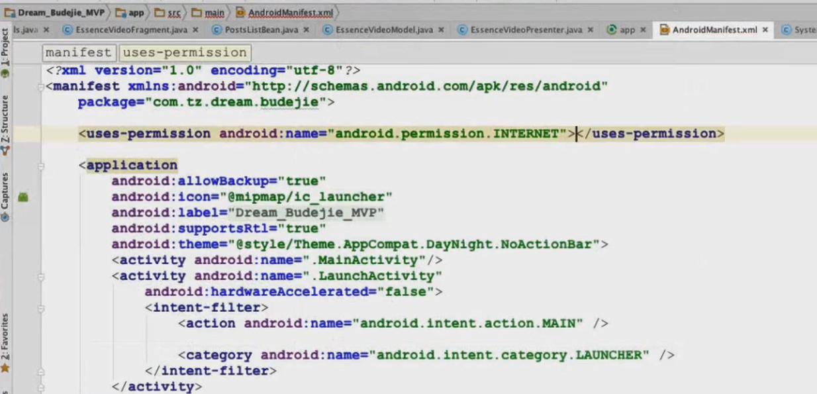Click the project icon beside Dream_Budejie_MVP
The height and width of the screenshot is (394, 817).
coord(10,12)
